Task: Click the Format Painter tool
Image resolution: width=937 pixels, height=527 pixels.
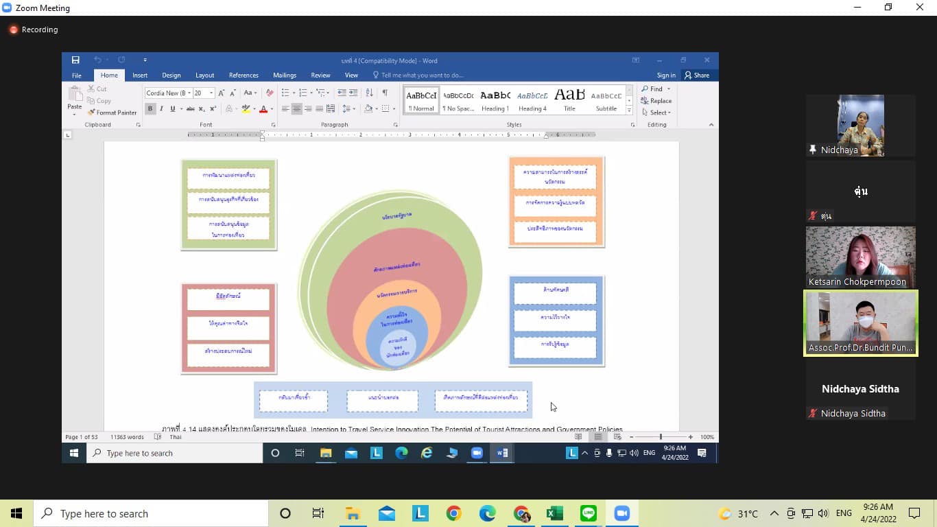Action: point(112,113)
